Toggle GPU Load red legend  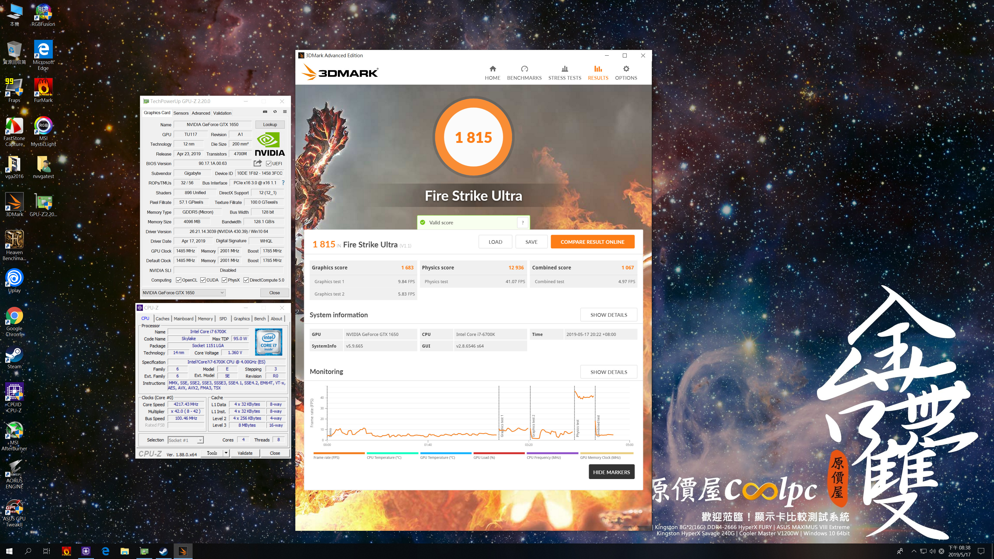pyautogui.click(x=499, y=455)
